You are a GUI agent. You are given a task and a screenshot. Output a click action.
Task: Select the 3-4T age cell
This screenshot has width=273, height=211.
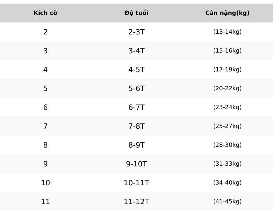click(136, 51)
